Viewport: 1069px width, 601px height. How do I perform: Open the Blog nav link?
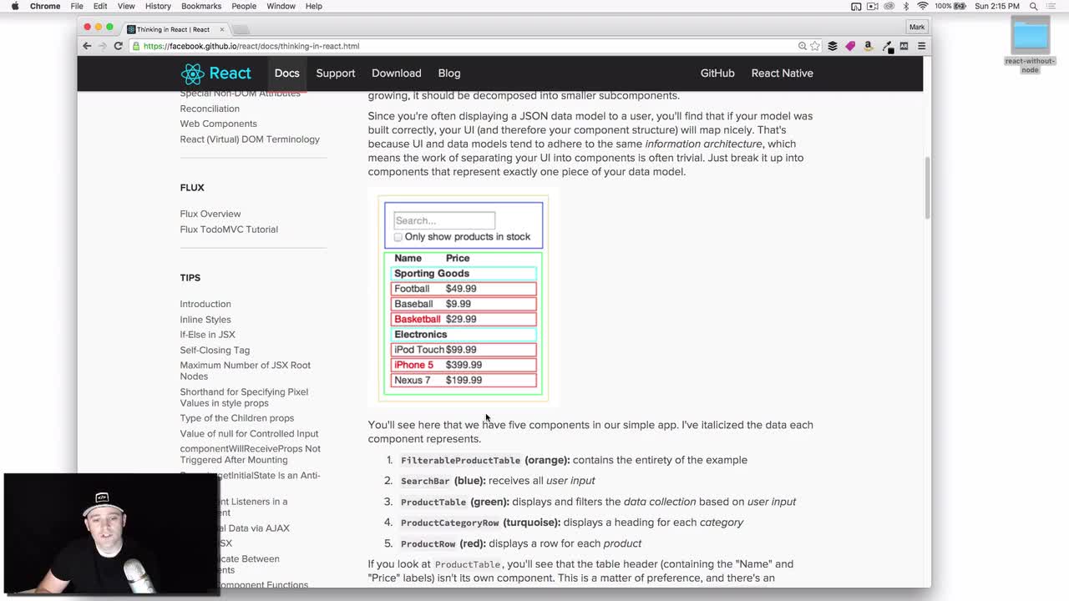[449, 73]
